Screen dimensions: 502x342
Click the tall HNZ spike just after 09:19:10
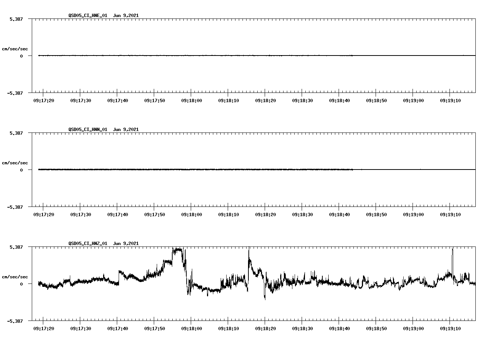[x=452, y=263]
